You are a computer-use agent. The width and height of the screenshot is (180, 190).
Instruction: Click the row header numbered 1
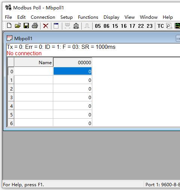11,80
